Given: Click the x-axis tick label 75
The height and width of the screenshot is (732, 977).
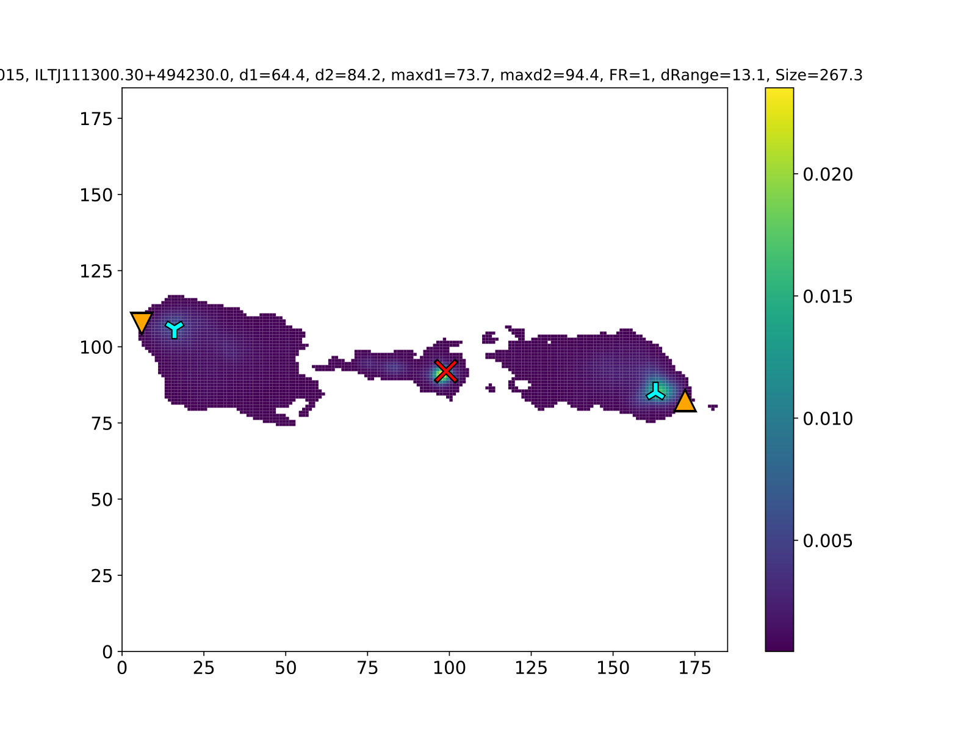Looking at the screenshot, I should (367, 669).
